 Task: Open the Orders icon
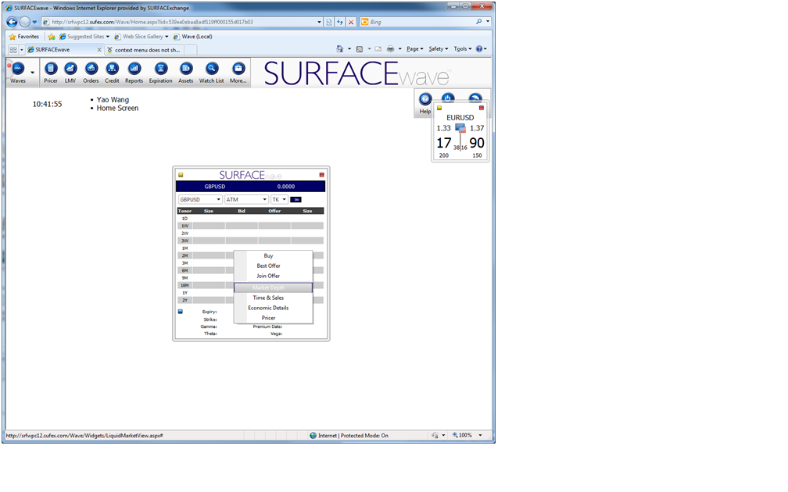[91, 68]
